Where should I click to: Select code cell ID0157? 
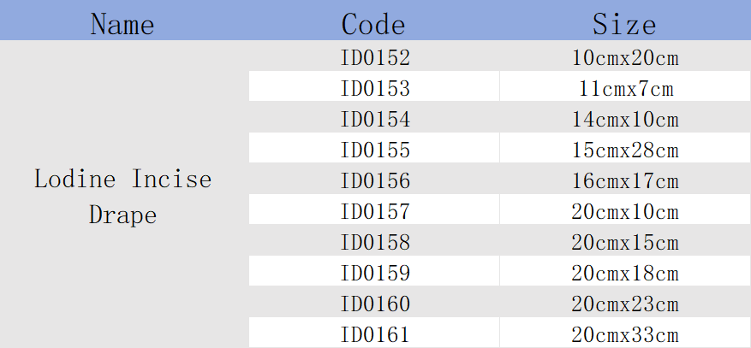[x=374, y=209]
